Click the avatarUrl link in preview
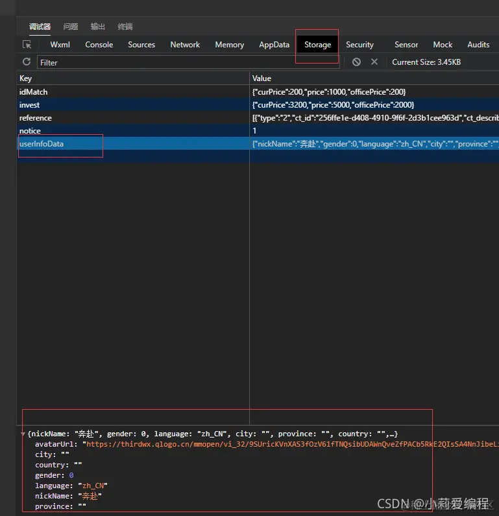Screen dimensions: 499x516 tap(293, 444)
